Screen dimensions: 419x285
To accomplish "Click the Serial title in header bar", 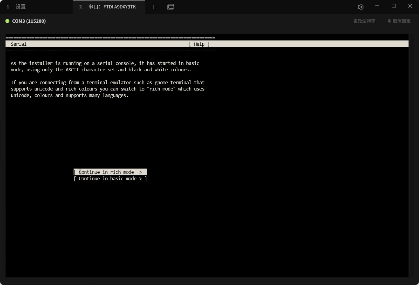I will click(19, 44).
